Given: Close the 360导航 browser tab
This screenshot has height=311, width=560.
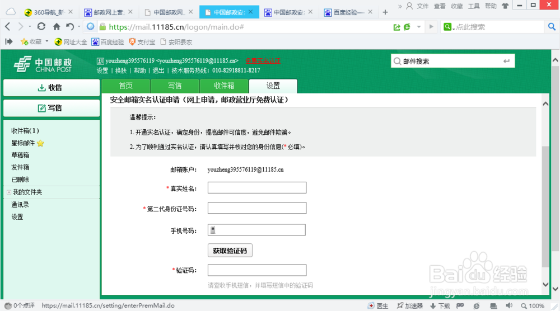Looking at the screenshot, I should coord(71,12).
